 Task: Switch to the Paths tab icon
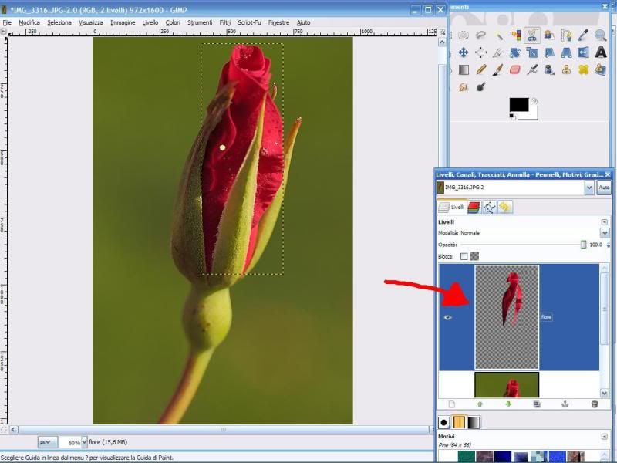[x=489, y=207]
